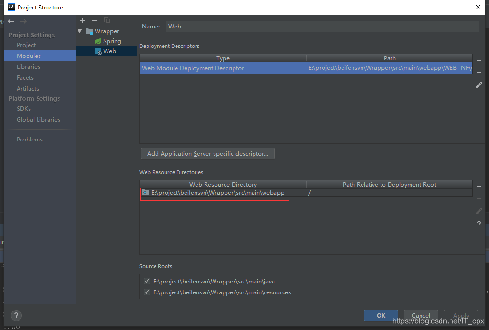Open Facets settings

[x=25, y=77]
